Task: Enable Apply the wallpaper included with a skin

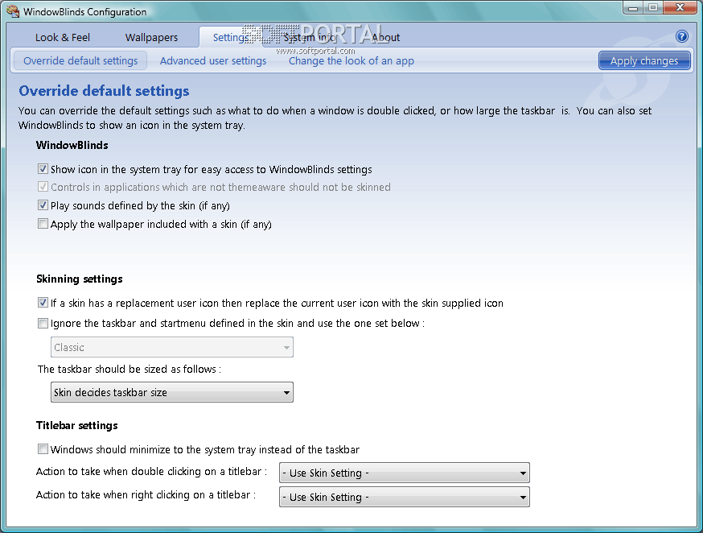Action: click(43, 224)
